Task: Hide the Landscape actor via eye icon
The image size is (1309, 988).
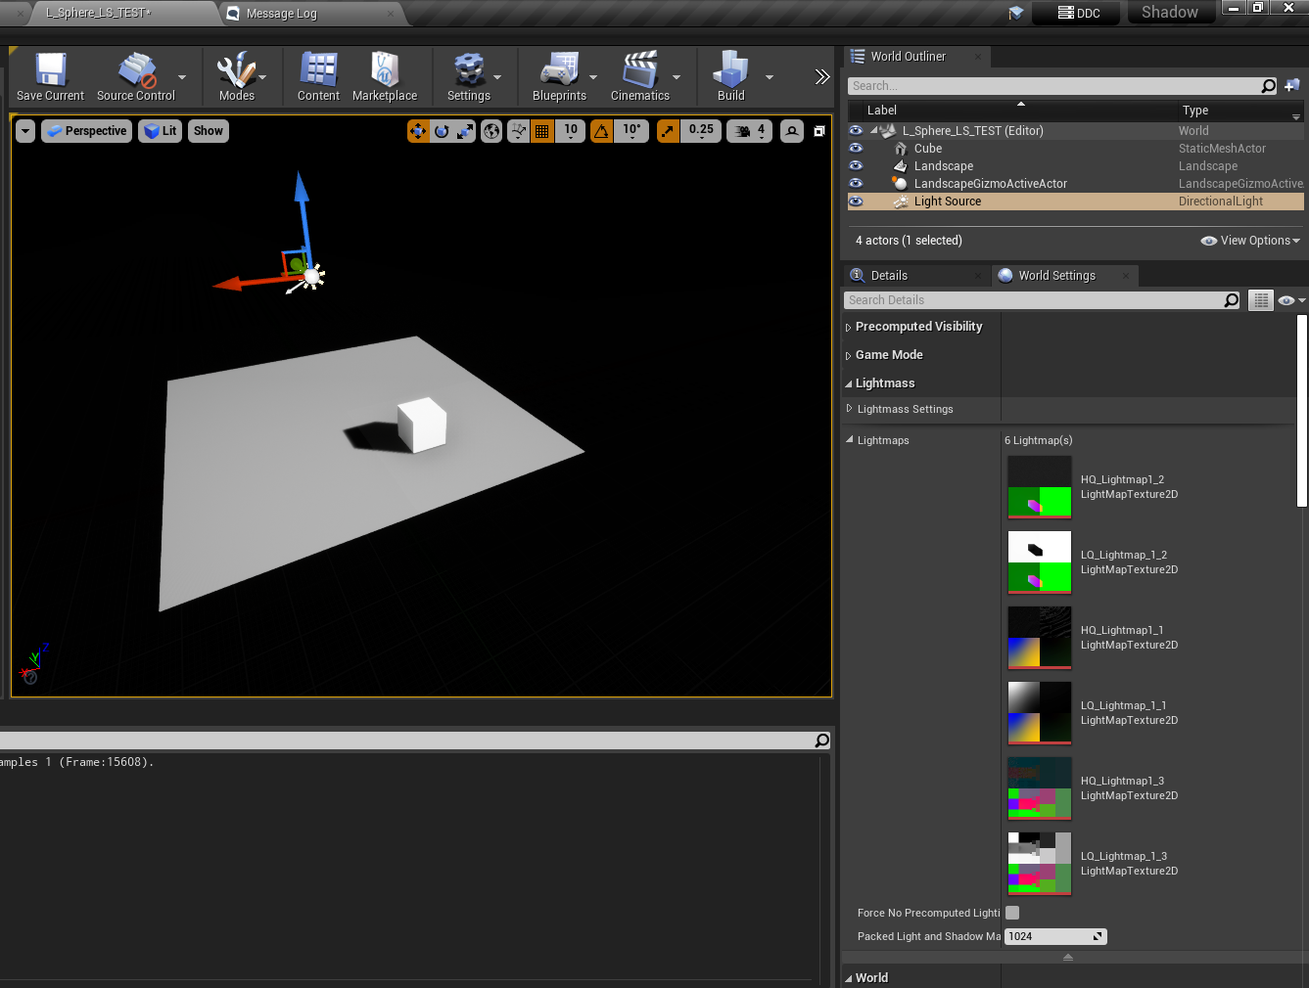Action: point(856,166)
